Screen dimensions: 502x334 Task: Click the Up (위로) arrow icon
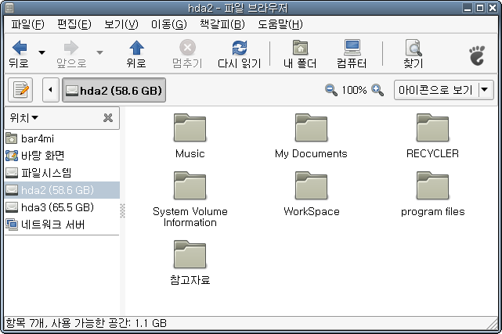136,48
